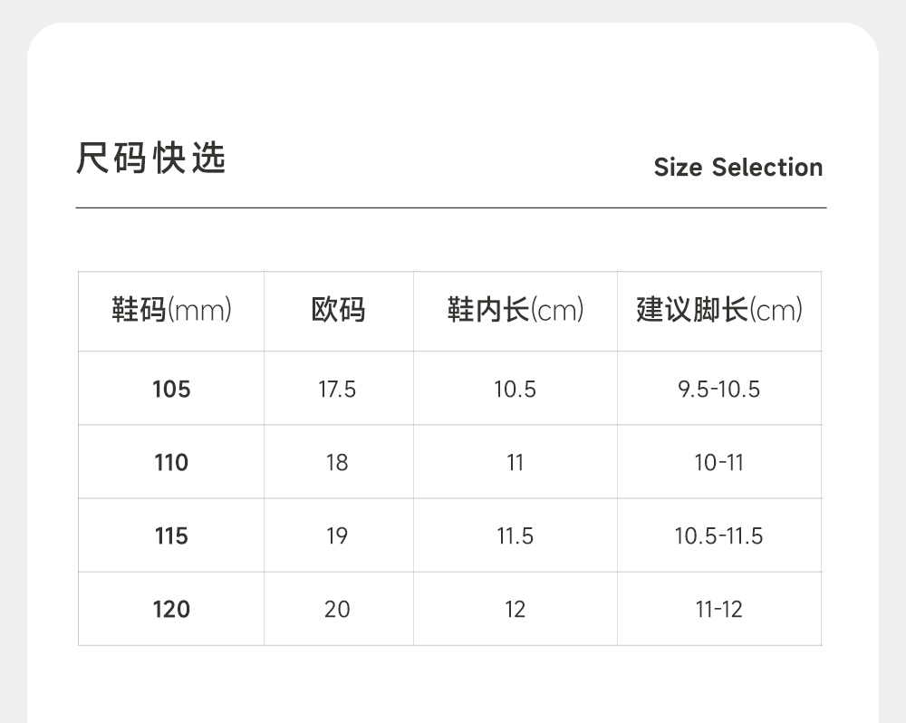Select the 欧码 column header
906x723 pixels.
338,311
